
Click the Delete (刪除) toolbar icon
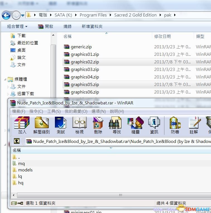tap(98, 125)
